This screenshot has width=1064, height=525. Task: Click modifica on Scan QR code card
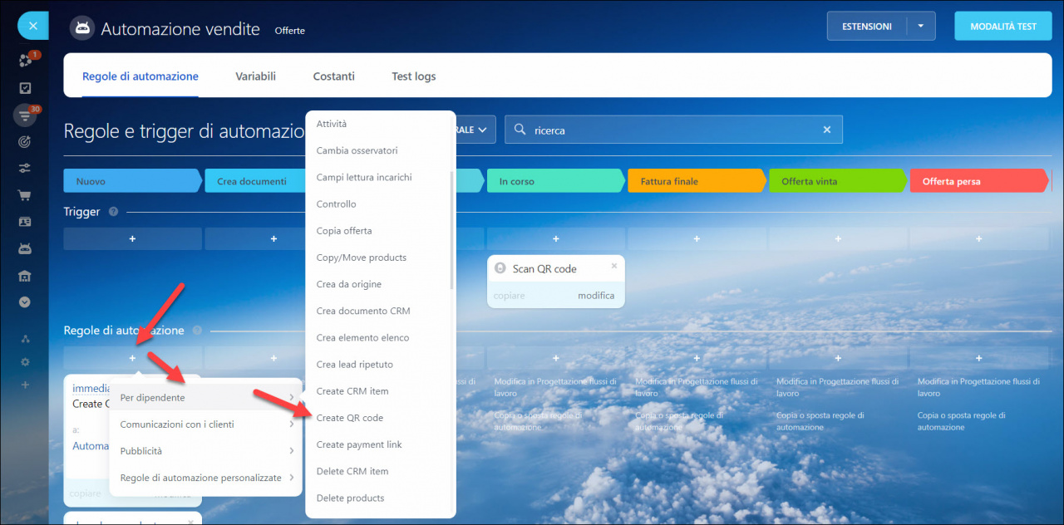coord(596,296)
